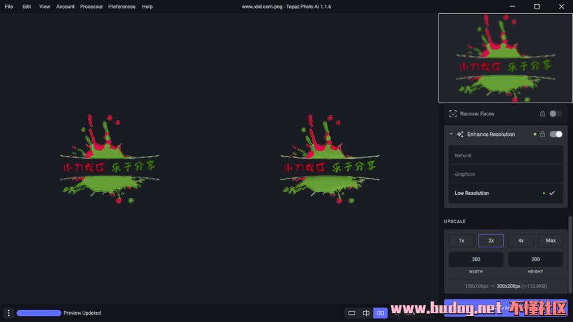Switch to side-by-side view mode
573x322 pixels.
[x=380, y=313]
